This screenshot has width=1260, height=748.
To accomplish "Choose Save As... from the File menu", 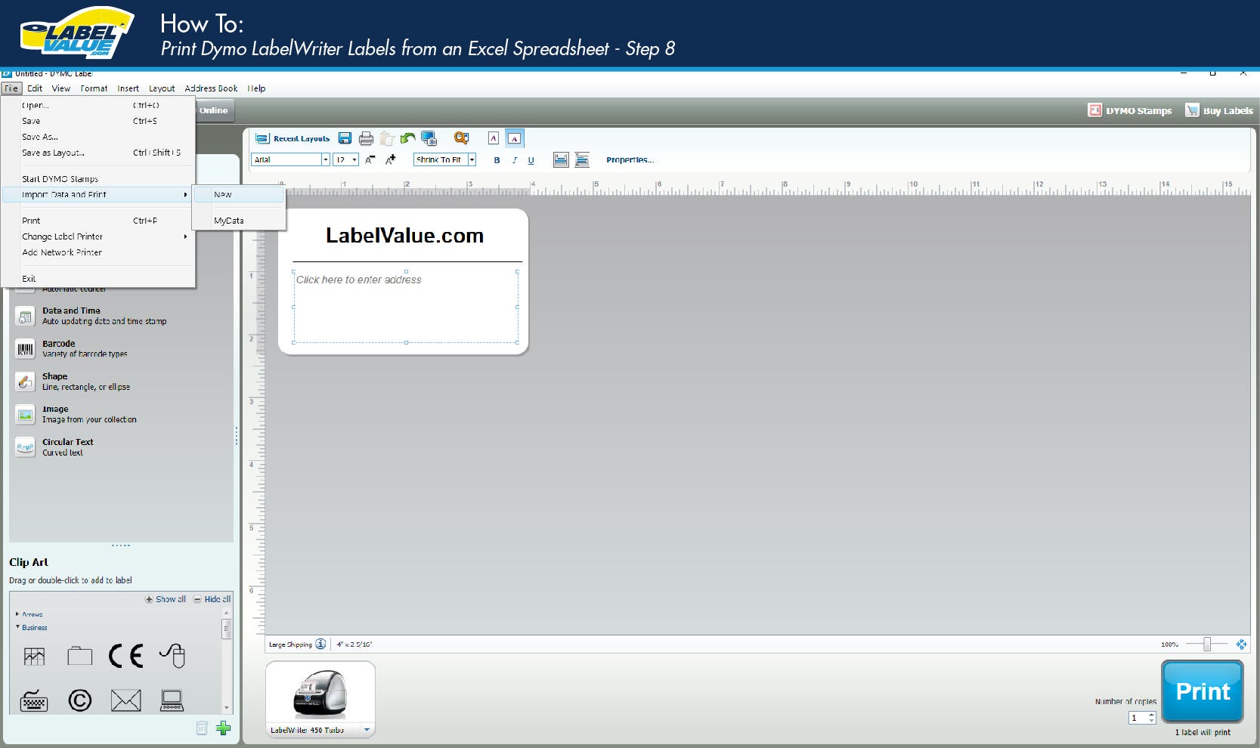I will tap(98, 137).
